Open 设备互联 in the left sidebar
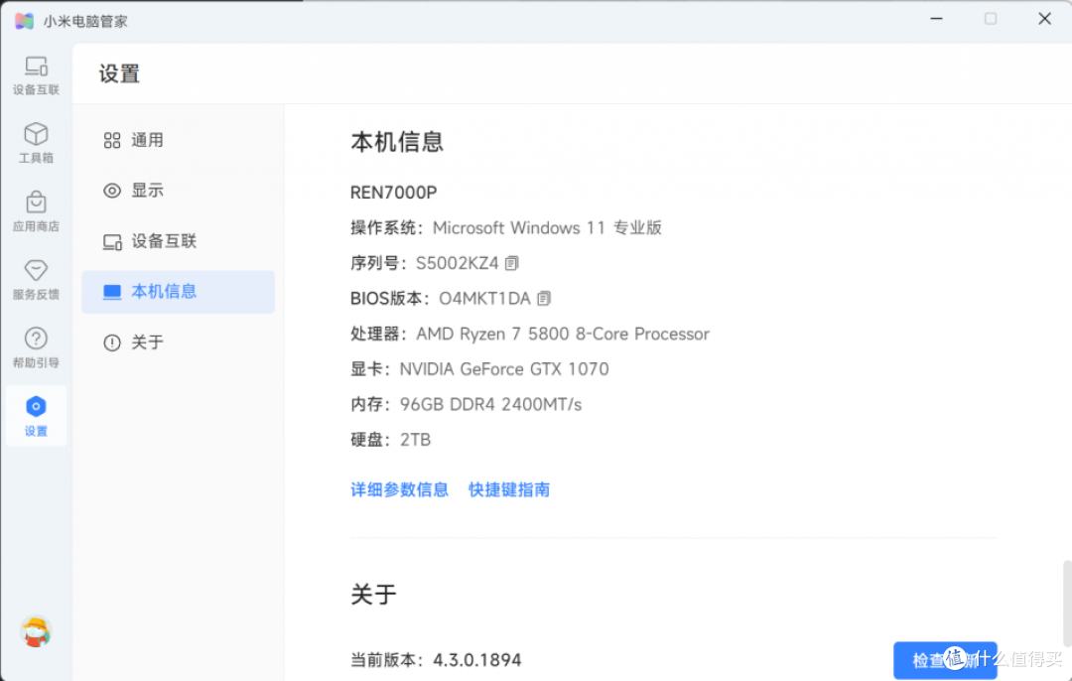The width and height of the screenshot is (1072, 681). pos(37,75)
